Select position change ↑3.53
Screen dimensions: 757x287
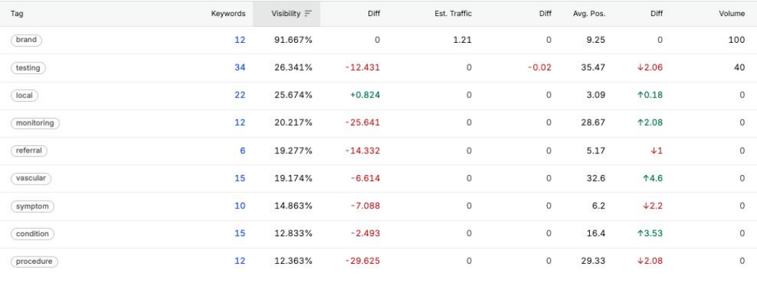tap(649, 233)
